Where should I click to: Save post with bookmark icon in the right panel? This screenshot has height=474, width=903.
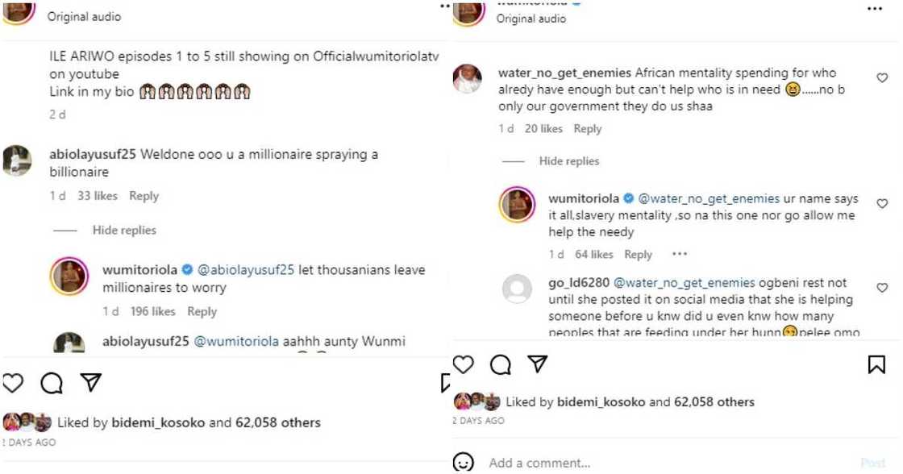tap(876, 364)
